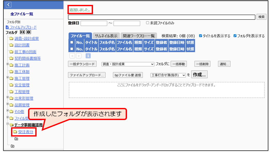The image size is (272, 152).
Task: Open the 工事打合せ簿(指示) dropdown
Action: pos(168,75)
